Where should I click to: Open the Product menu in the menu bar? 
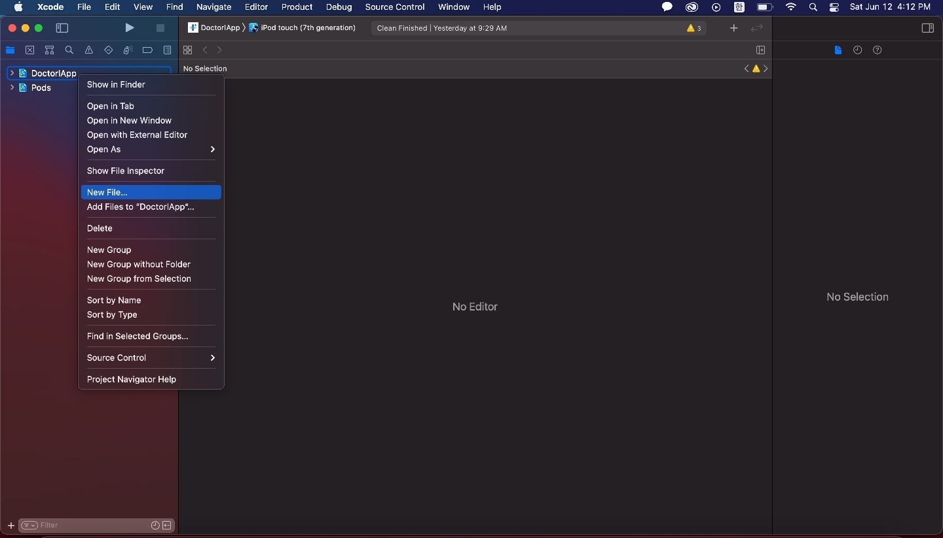coord(297,7)
